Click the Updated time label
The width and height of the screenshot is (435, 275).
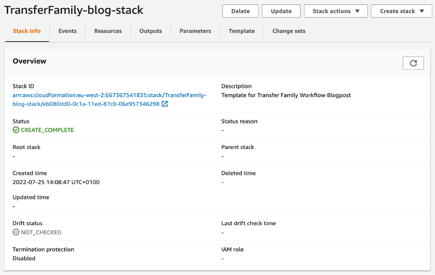(x=31, y=197)
